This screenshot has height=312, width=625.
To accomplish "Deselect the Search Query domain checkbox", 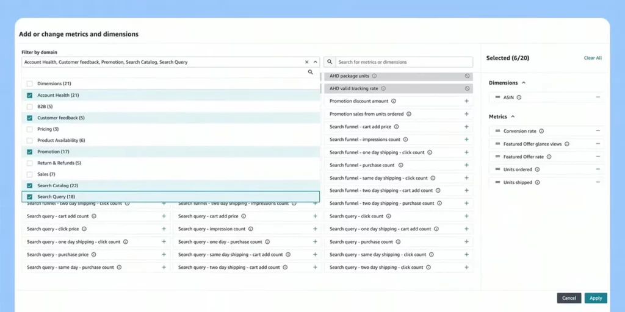I will coord(29,197).
